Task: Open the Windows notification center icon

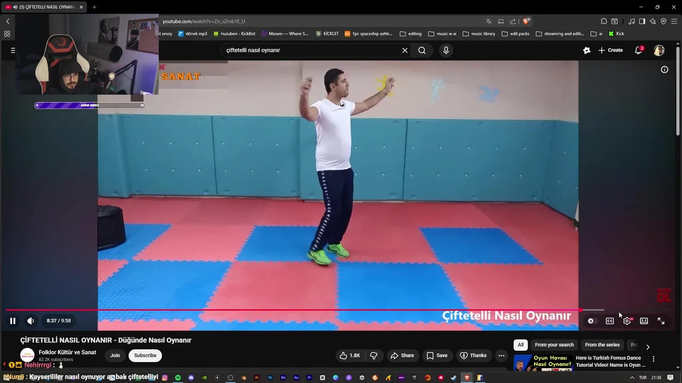Action: point(670,378)
